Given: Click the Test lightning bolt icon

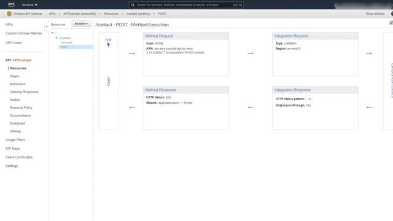Looking at the screenshot, I should [108, 45].
